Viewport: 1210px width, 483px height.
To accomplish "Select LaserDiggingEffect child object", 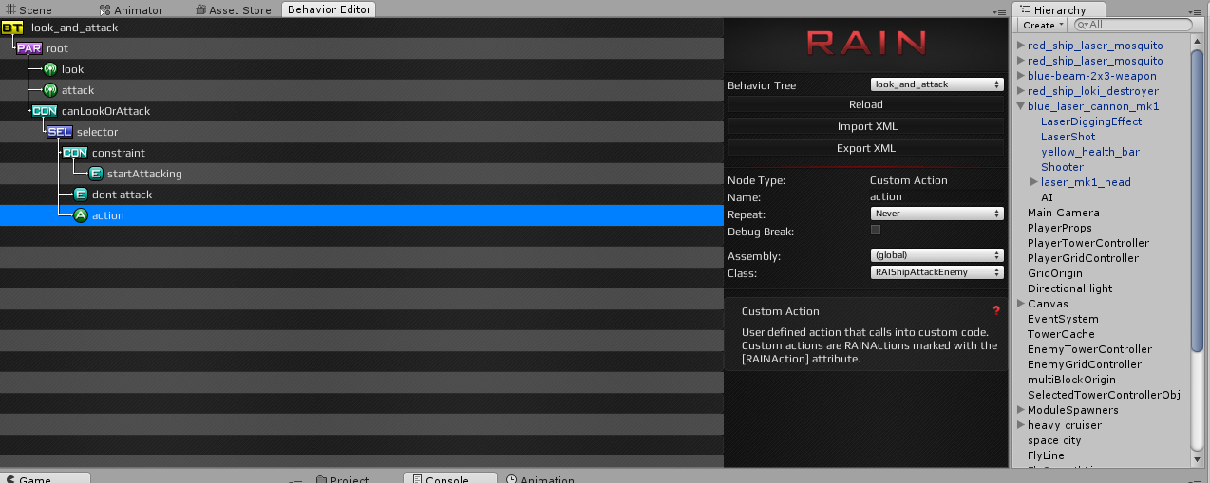I will coord(1091,121).
